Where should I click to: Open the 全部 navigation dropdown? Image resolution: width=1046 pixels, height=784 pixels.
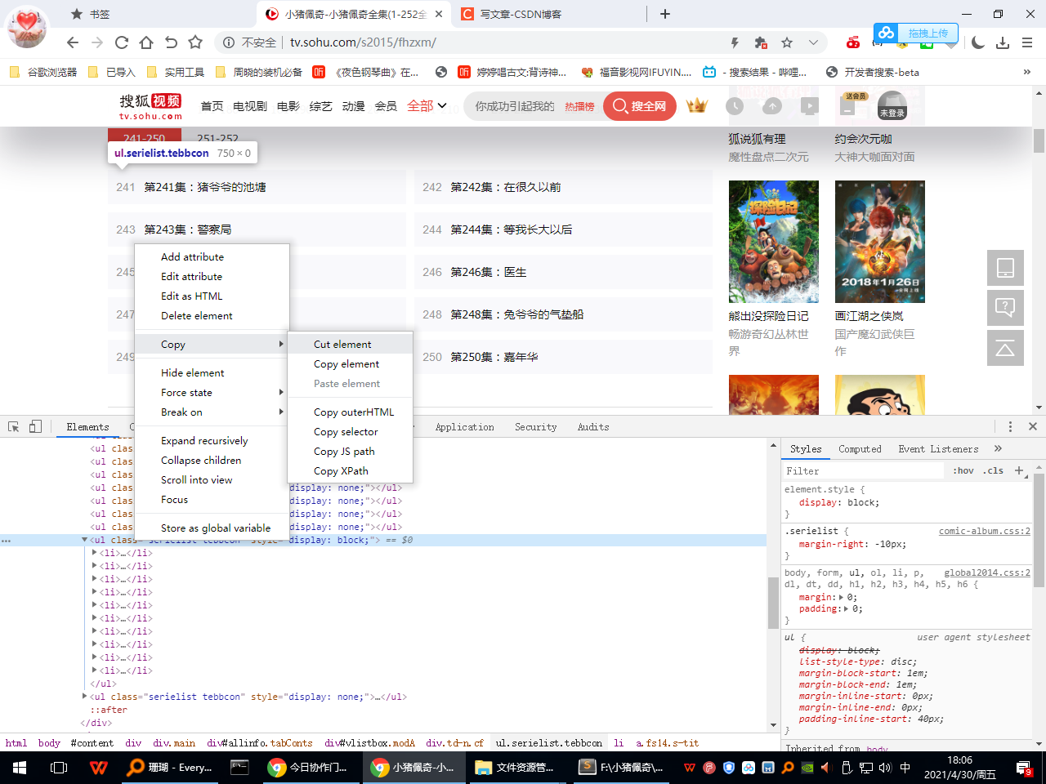[x=427, y=105]
